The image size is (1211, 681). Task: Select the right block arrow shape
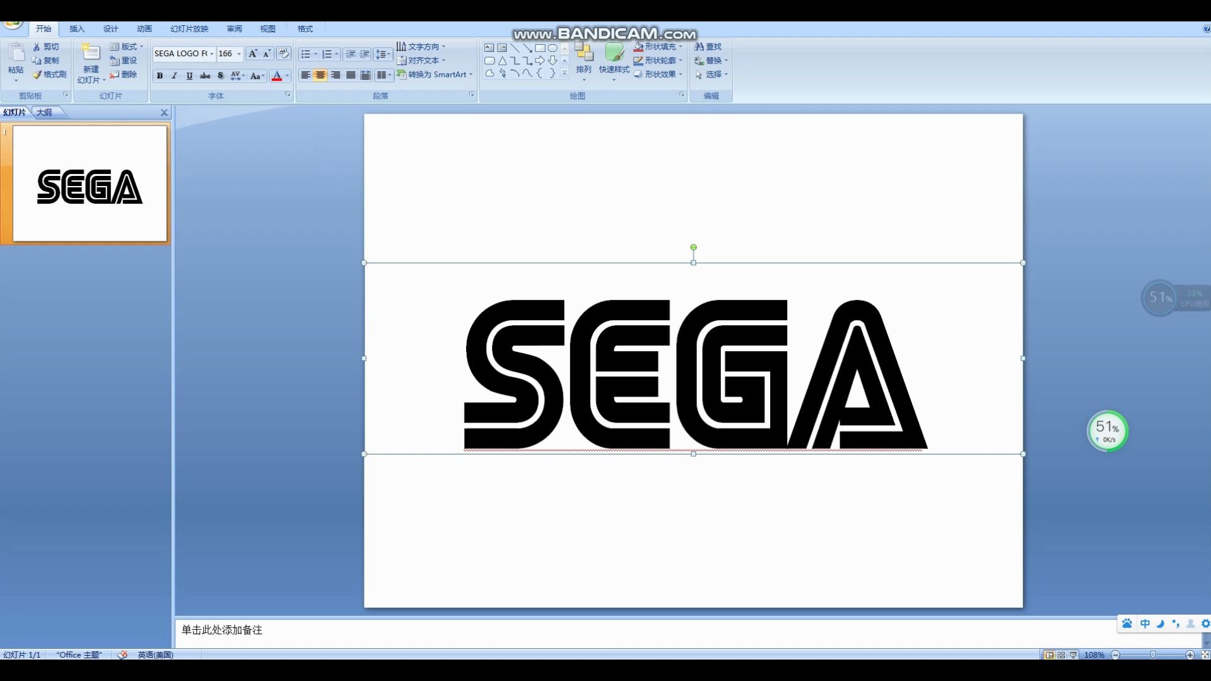(540, 61)
